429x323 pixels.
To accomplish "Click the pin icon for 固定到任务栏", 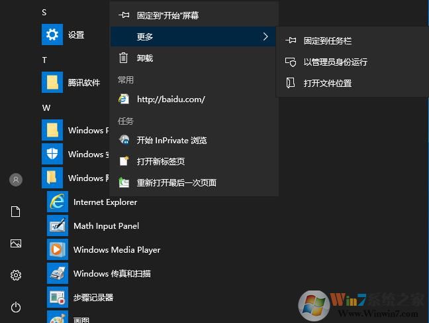I will pos(291,40).
